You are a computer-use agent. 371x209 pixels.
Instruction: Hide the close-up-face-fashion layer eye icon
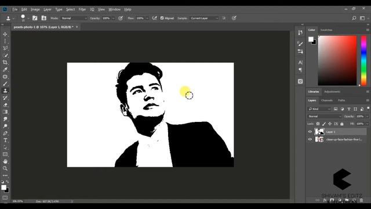(x=310, y=139)
